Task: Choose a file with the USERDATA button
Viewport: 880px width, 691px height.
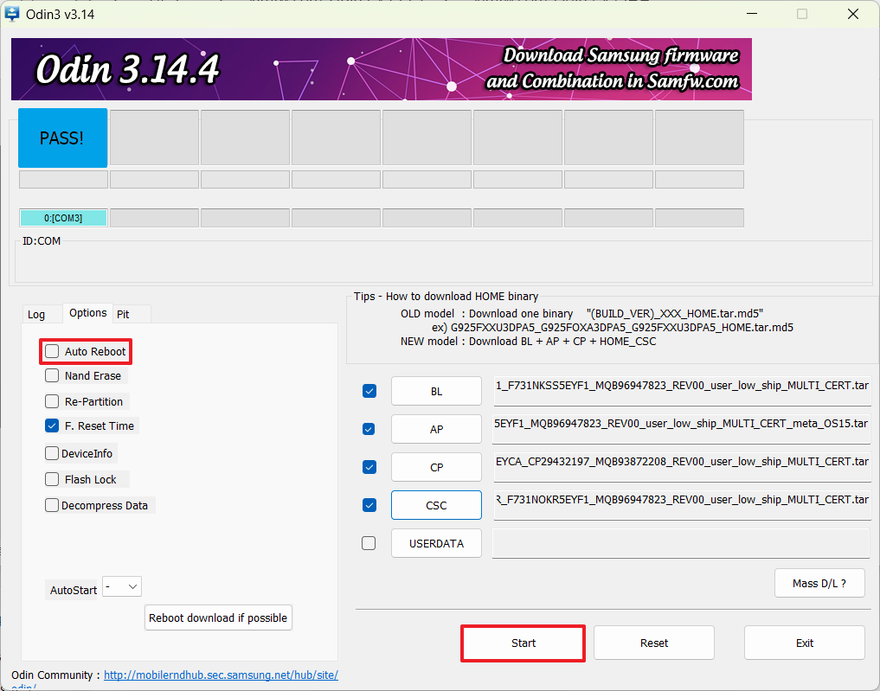Action: click(x=436, y=543)
